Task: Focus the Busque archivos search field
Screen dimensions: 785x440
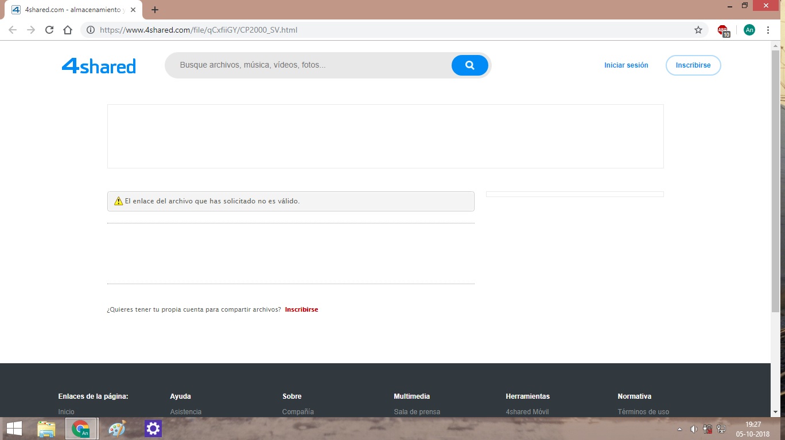Action: 310,65
